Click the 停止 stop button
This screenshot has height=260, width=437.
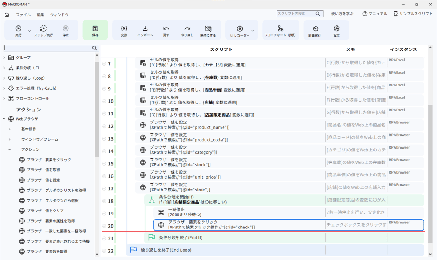tap(66, 31)
